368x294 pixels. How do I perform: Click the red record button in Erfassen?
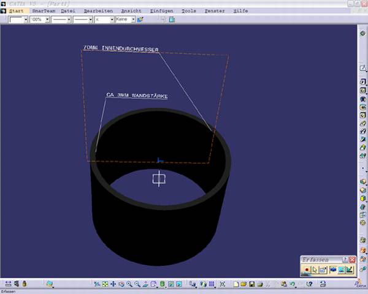[307, 269]
